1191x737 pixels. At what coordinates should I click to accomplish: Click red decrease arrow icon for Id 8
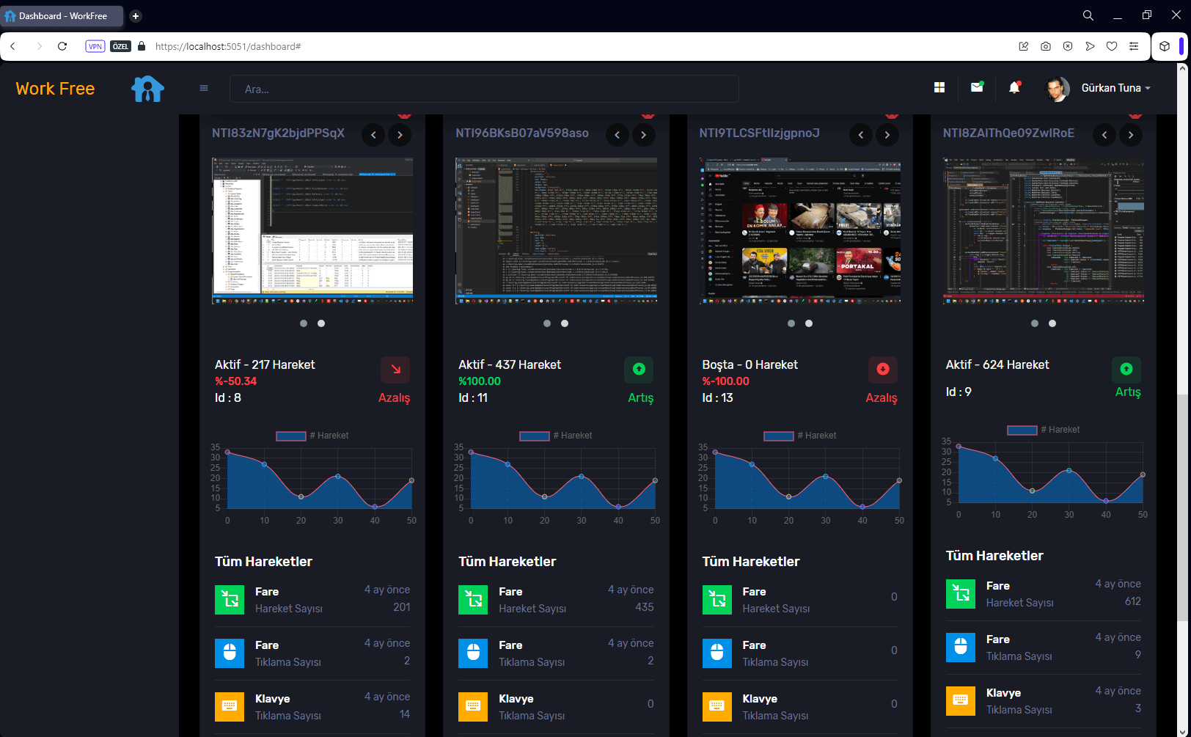click(395, 370)
